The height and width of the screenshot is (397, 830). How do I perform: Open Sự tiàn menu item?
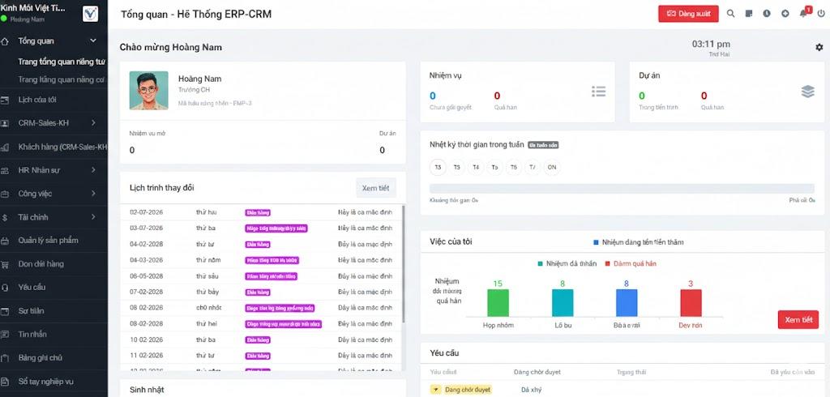tap(53, 311)
